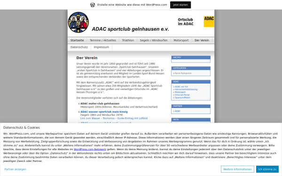
Task: Open Termine / Aktuelles menu item
Action: coord(103,40)
